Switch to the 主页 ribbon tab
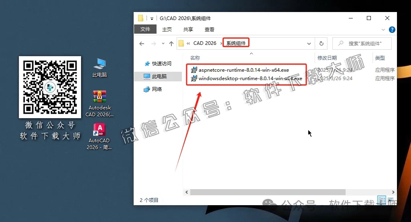This screenshot has width=411, height=222. [167, 29]
